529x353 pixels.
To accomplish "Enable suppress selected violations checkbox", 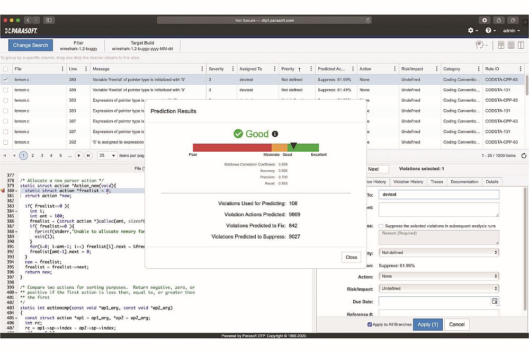I will pos(381,226).
